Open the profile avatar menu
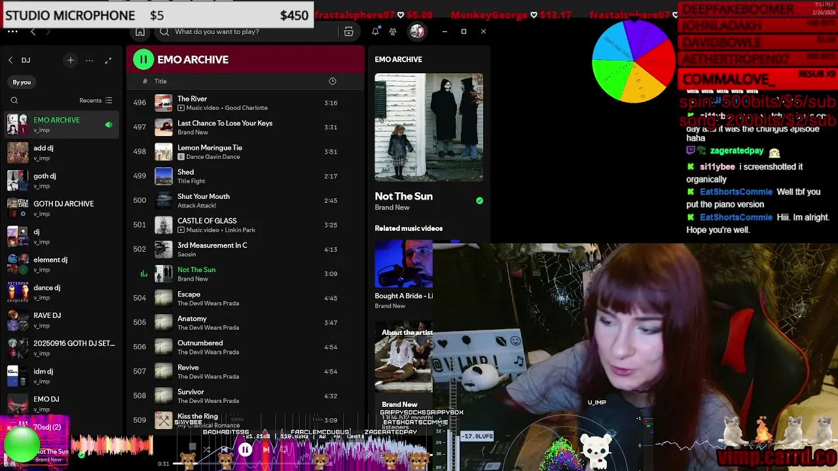Image resolution: width=838 pixels, height=471 pixels. coord(417,31)
